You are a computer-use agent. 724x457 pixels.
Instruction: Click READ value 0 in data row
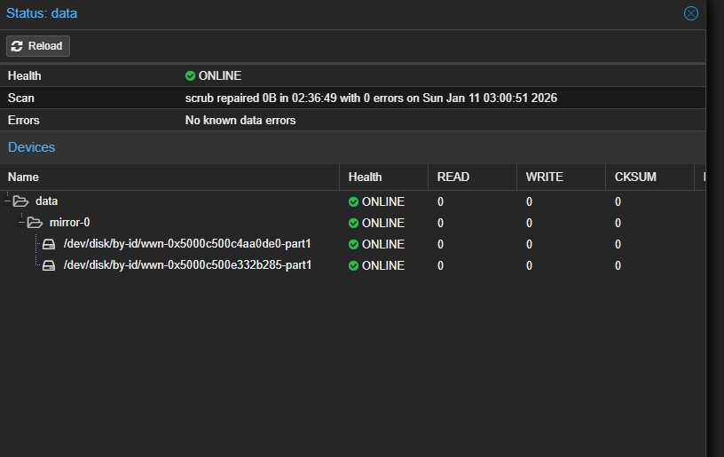coord(440,201)
